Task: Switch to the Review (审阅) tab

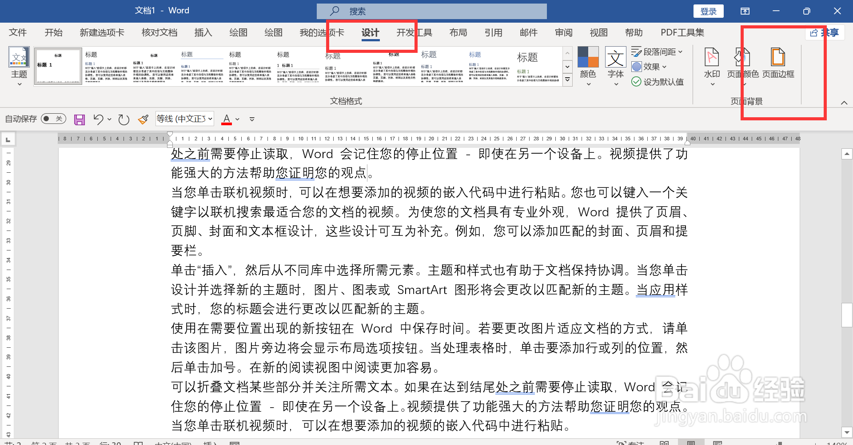Action: (563, 32)
